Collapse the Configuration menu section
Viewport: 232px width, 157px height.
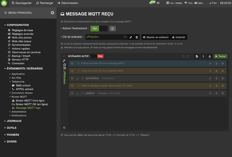17,25
